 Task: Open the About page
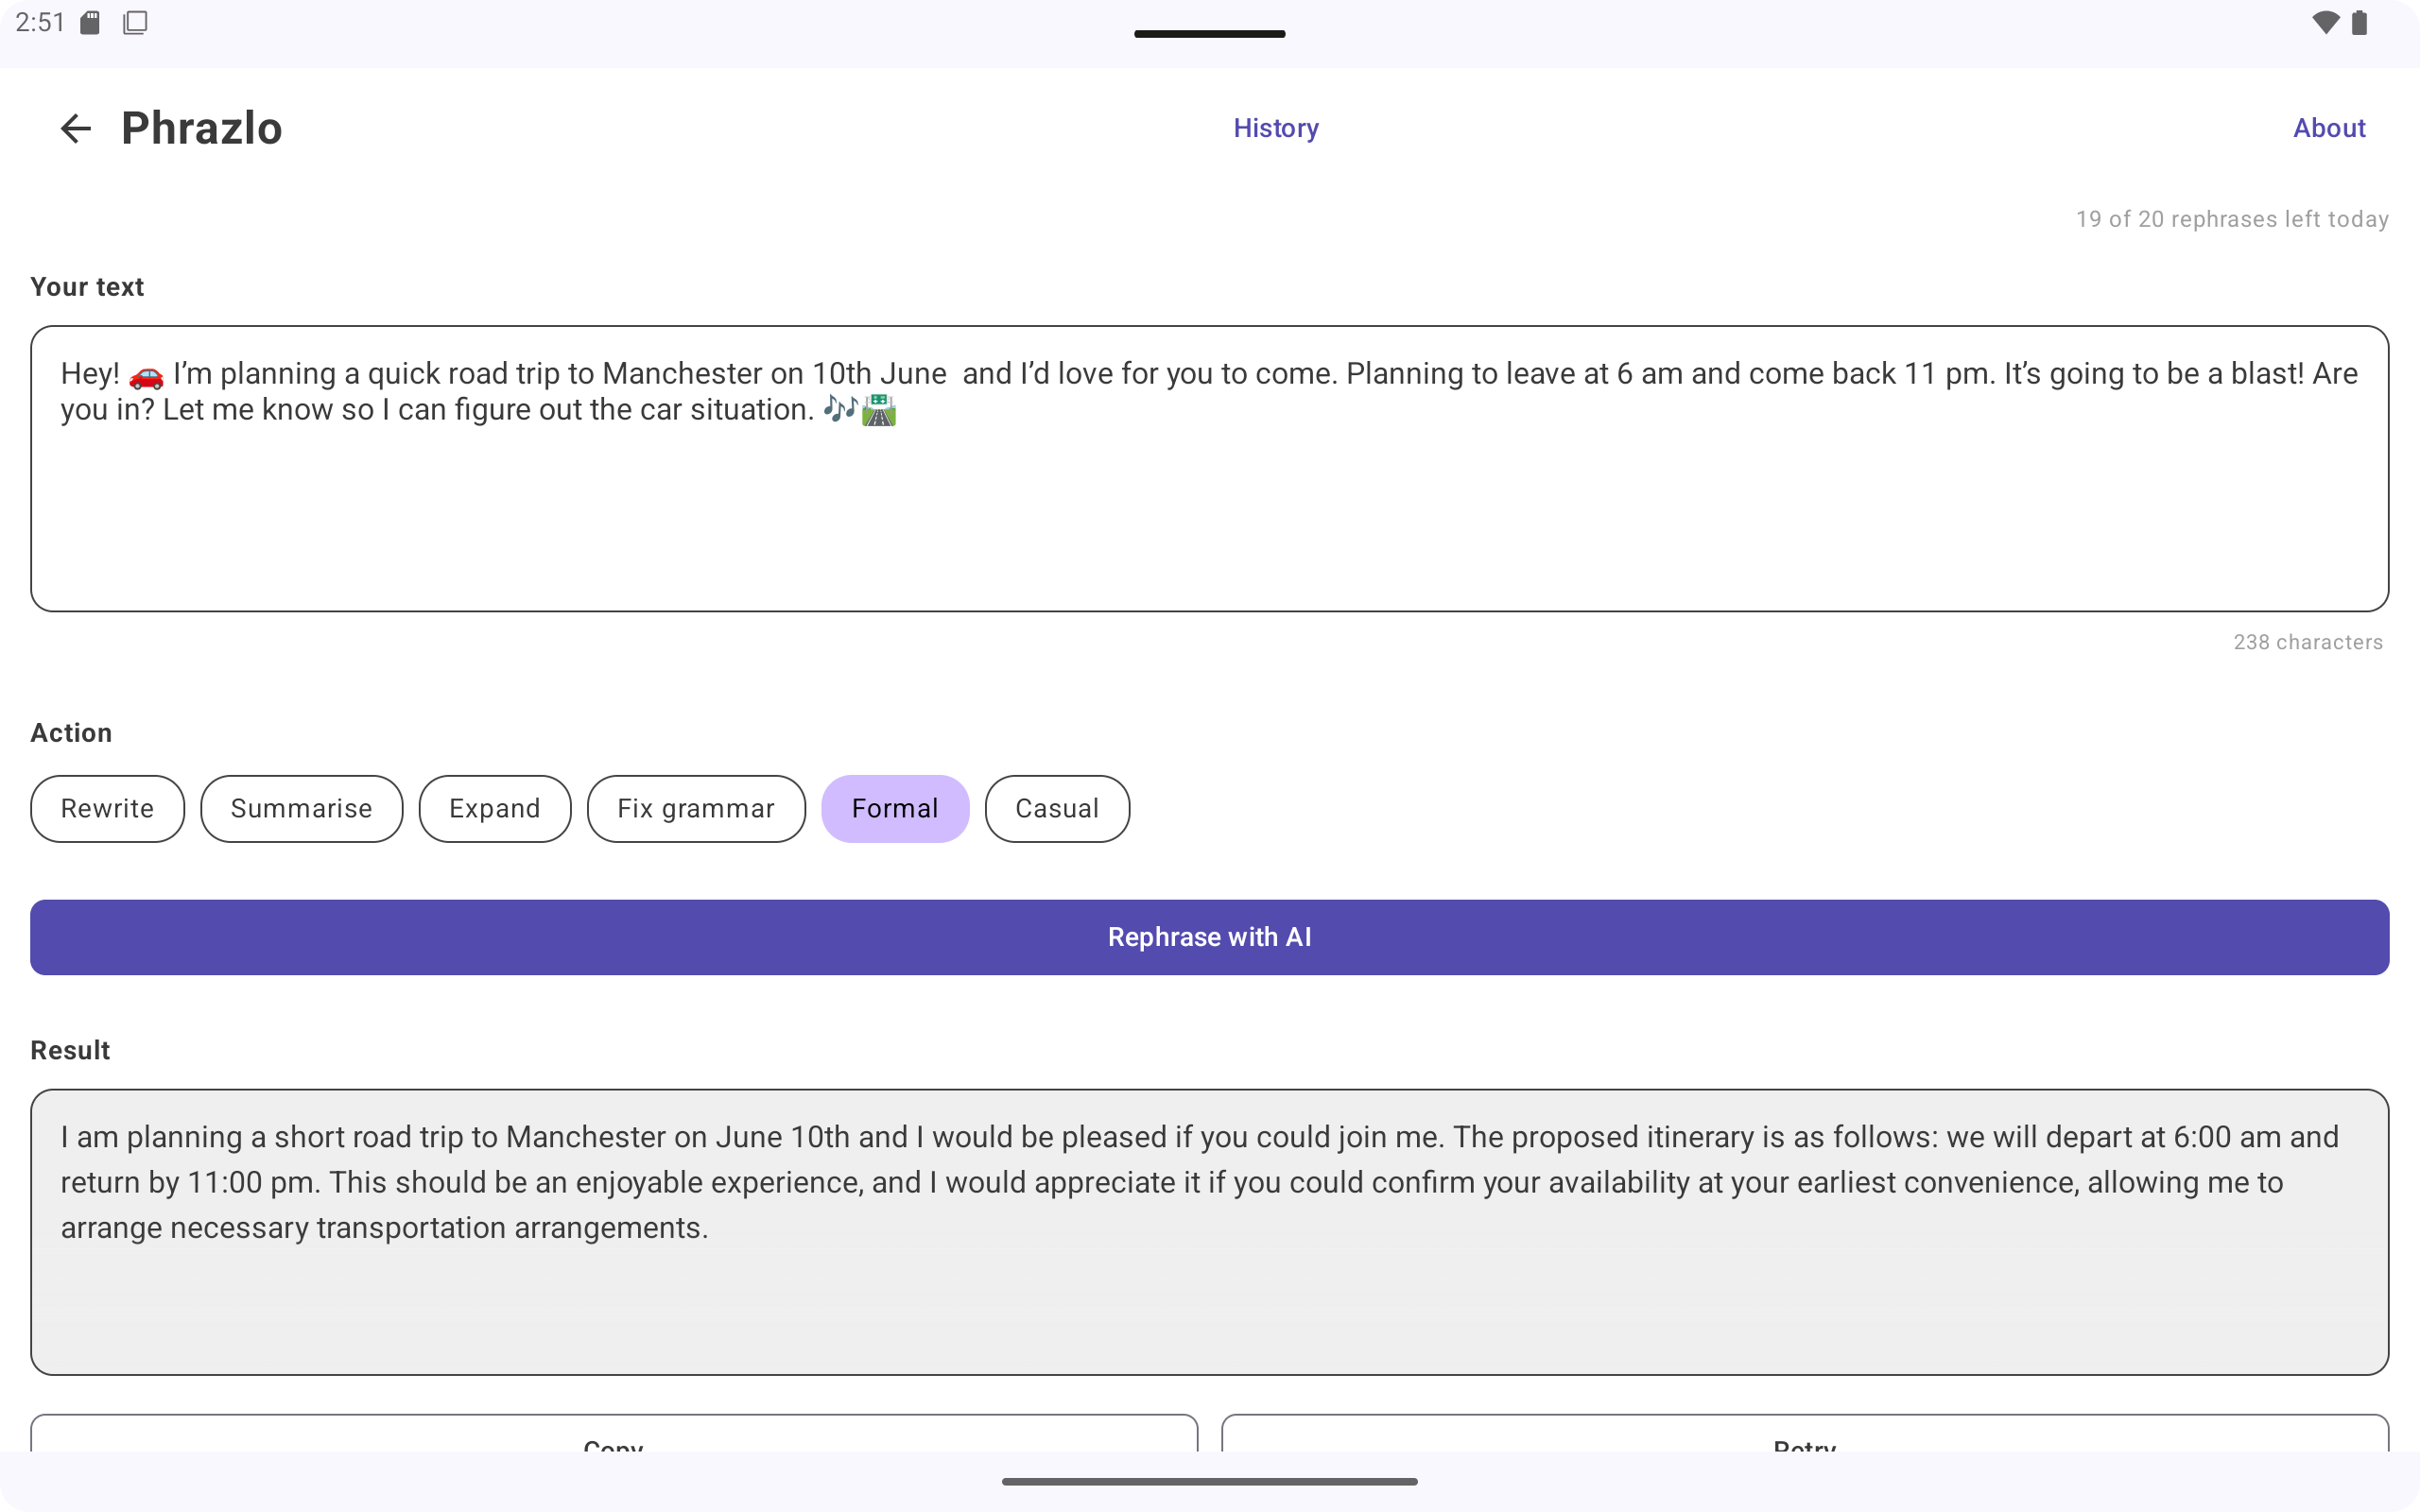click(2329, 128)
